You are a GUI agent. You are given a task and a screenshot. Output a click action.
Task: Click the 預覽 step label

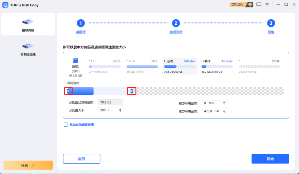tap(271, 32)
